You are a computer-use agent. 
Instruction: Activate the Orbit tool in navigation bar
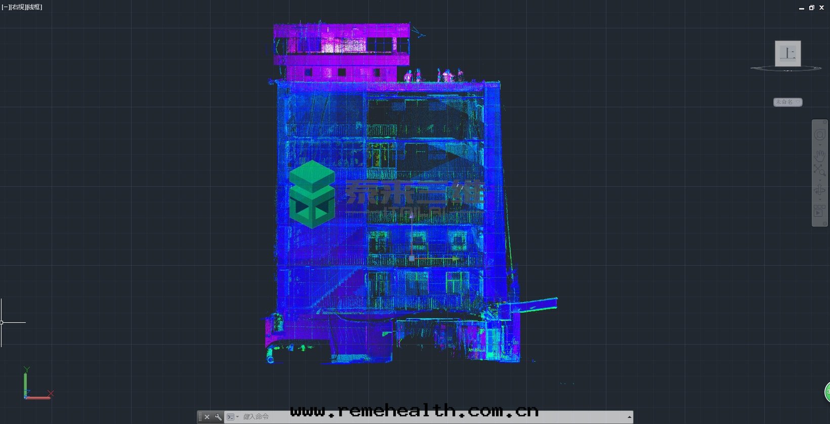coord(819,190)
